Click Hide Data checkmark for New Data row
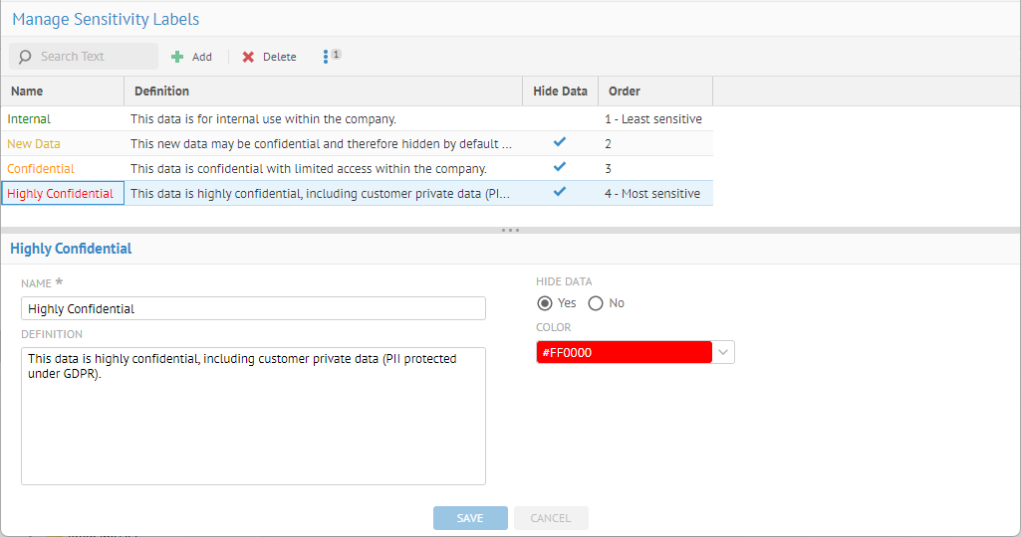 coord(560,143)
